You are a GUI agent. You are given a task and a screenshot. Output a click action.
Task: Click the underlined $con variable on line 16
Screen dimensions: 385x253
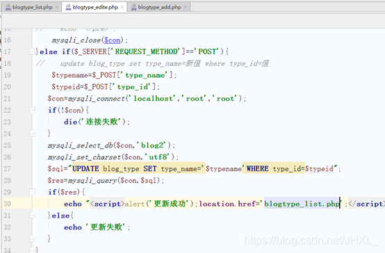[x=112, y=40]
